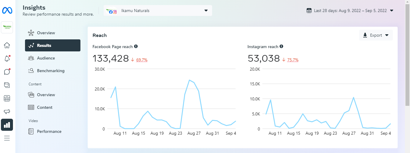Click the 69.7% Facebook reach change link
The height and width of the screenshot is (153, 410).
142,60
